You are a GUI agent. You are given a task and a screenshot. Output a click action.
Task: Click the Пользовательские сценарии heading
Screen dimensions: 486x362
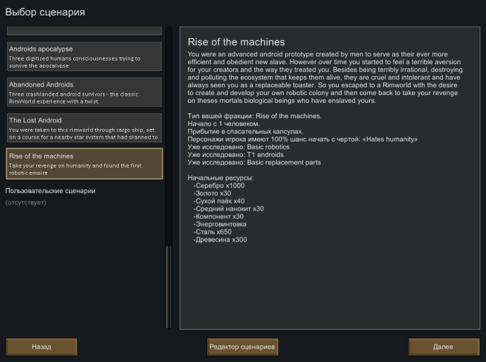(50, 191)
